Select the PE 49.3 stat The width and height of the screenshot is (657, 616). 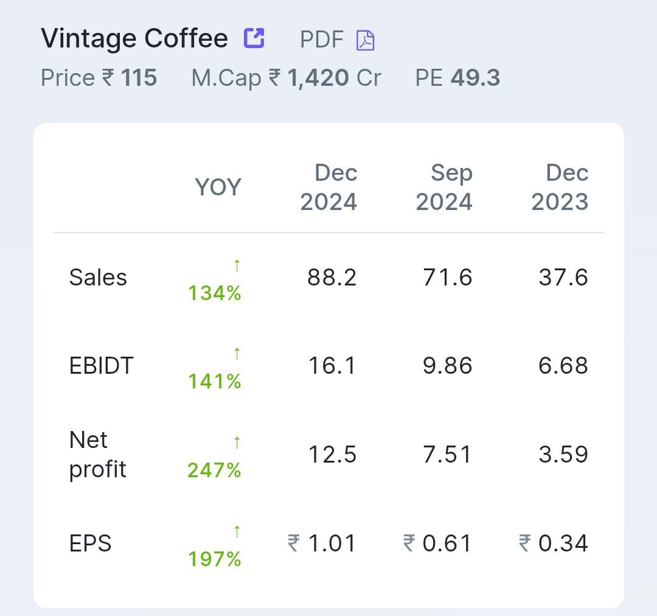457,77
